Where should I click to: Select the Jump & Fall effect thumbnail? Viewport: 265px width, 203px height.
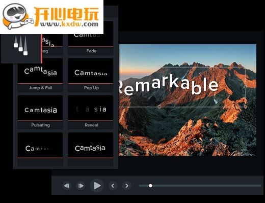tap(40, 71)
